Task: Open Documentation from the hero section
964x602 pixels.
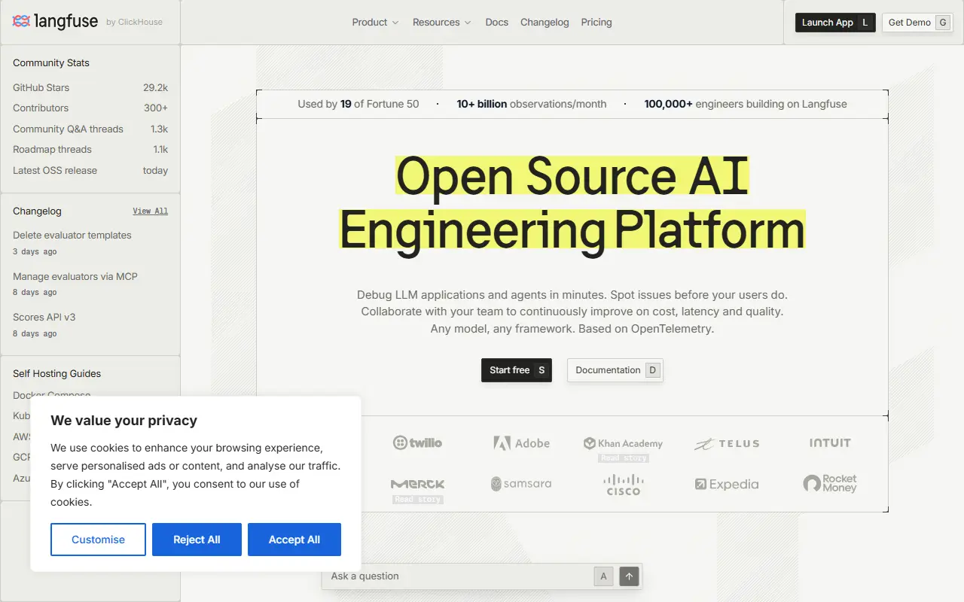Action: [x=615, y=370]
